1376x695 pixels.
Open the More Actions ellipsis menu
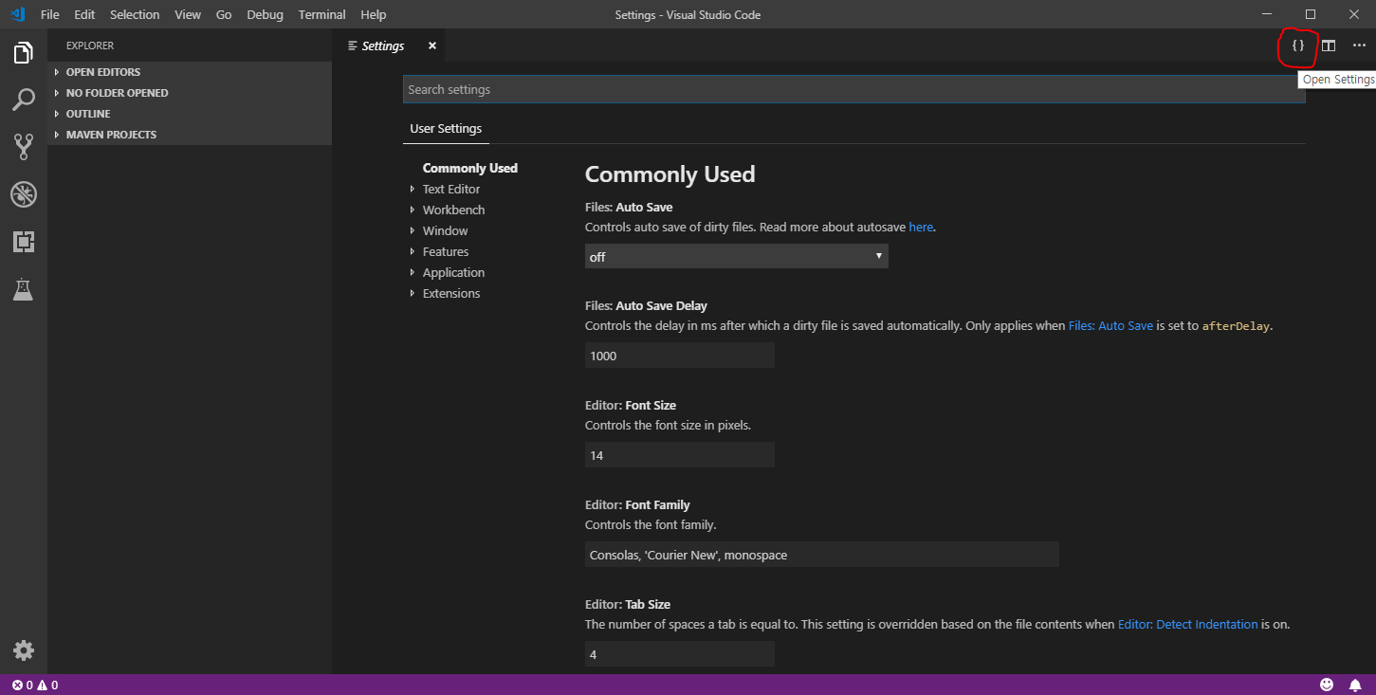[x=1359, y=46]
